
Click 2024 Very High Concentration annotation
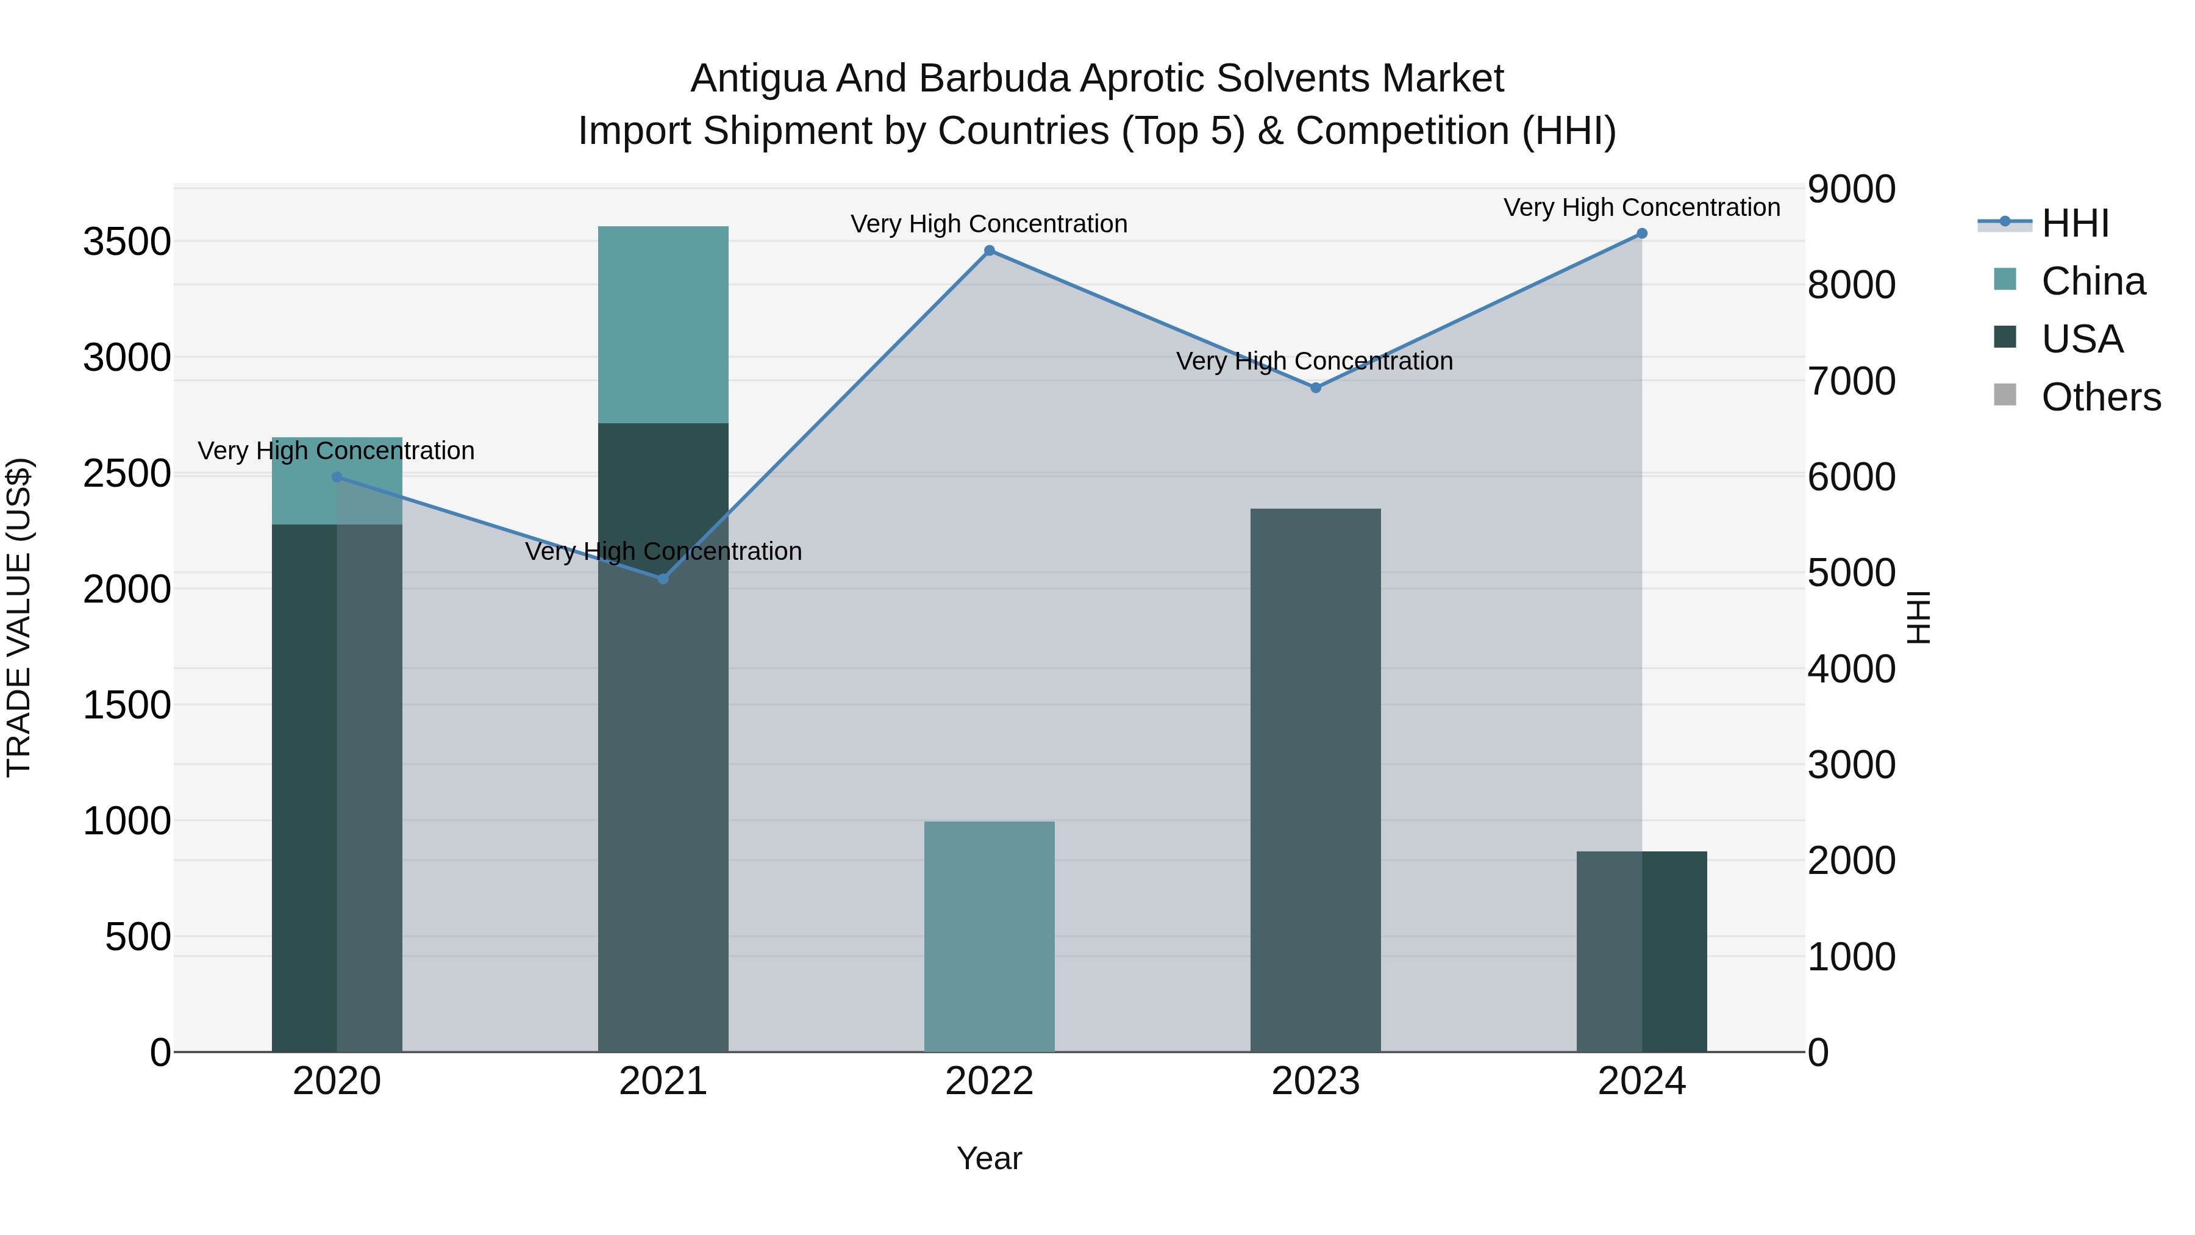coord(1642,208)
